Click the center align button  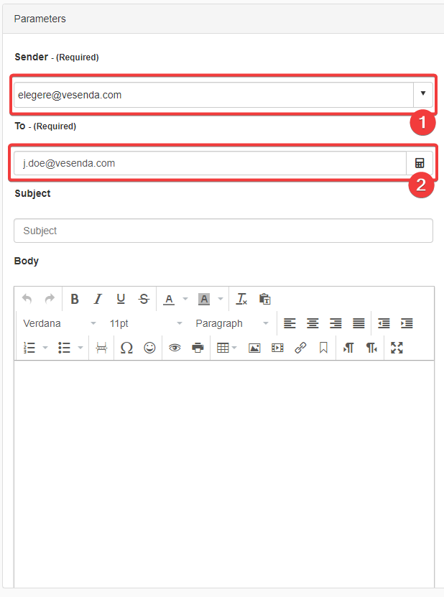tap(313, 323)
